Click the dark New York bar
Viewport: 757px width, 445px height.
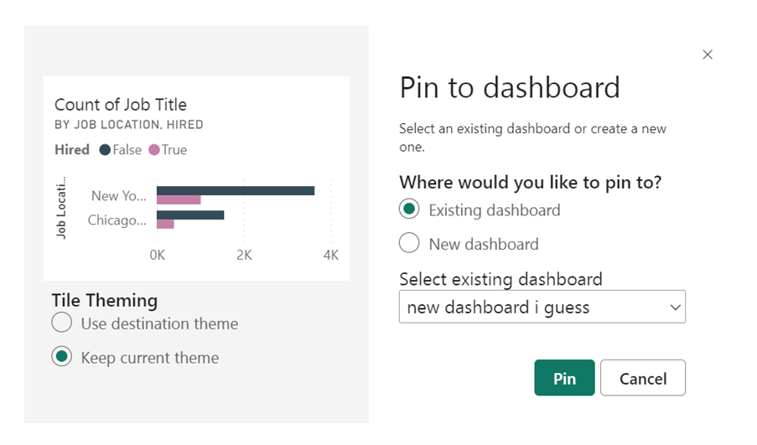[x=235, y=191]
